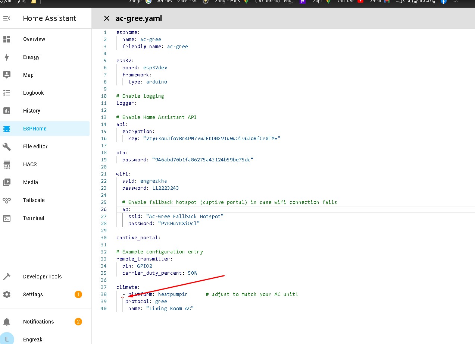Open Developer Tools
This screenshot has height=344, width=475.
tap(42, 277)
